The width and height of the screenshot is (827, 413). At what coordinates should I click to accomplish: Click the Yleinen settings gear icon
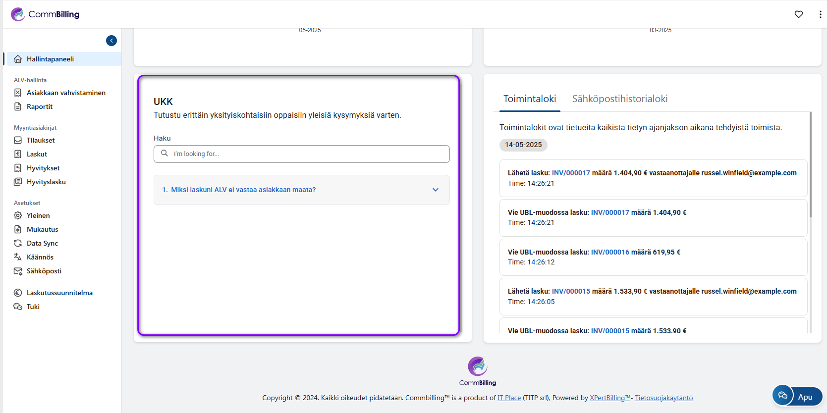[x=18, y=215]
